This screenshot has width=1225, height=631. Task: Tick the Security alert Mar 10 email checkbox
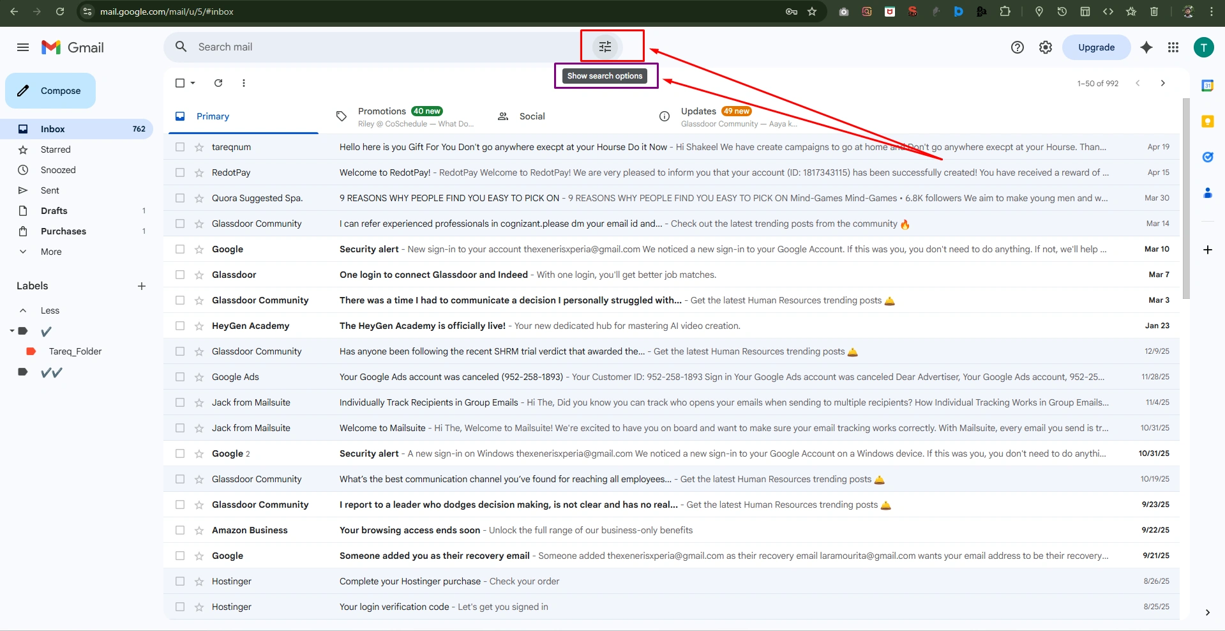[x=180, y=249]
